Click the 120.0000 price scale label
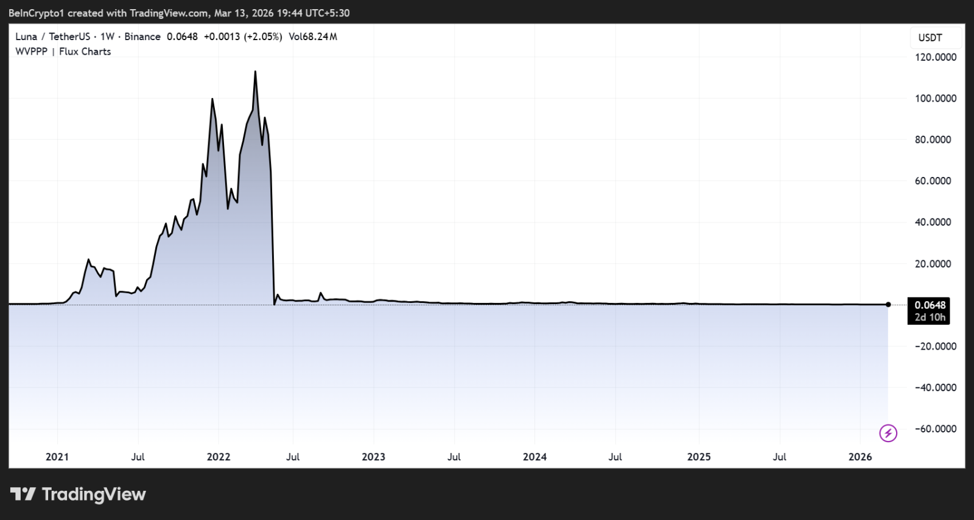The width and height of the screenshot is (974, 520). (936, 57)
